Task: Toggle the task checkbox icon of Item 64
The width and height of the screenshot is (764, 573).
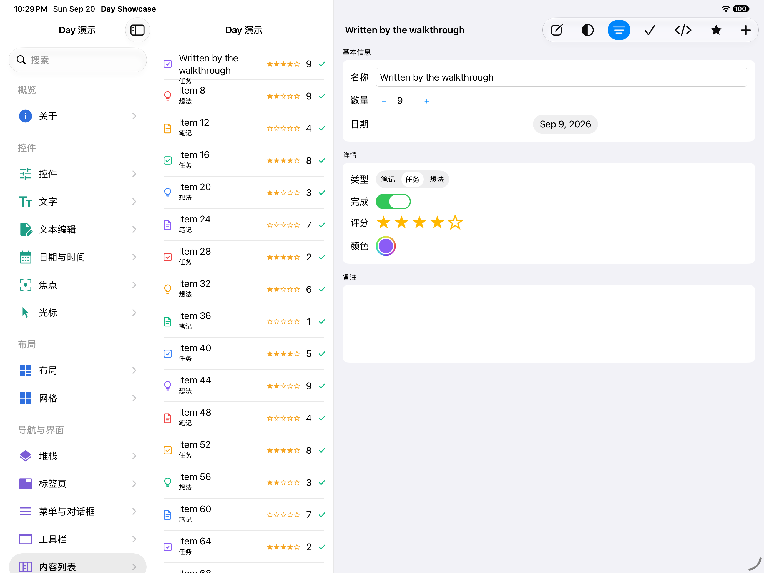Action: pyautogui.click(x=167, y=547)
